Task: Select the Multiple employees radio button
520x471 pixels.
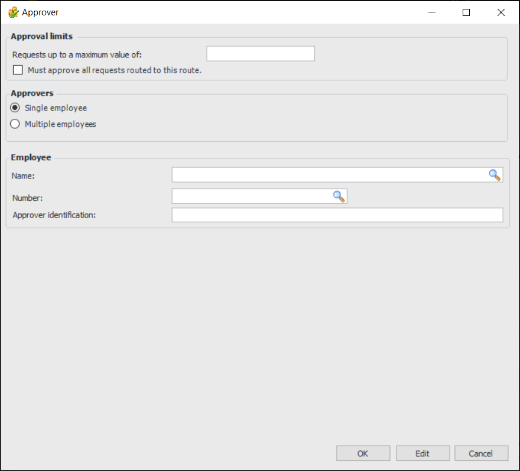Action: coord(15,124)
